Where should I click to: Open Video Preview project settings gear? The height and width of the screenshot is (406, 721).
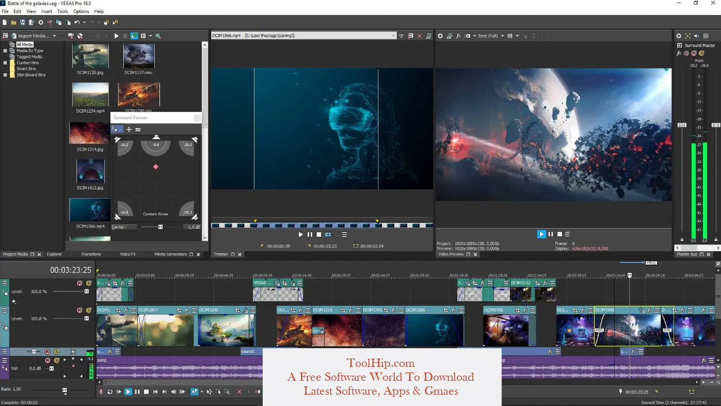[440, 36]
